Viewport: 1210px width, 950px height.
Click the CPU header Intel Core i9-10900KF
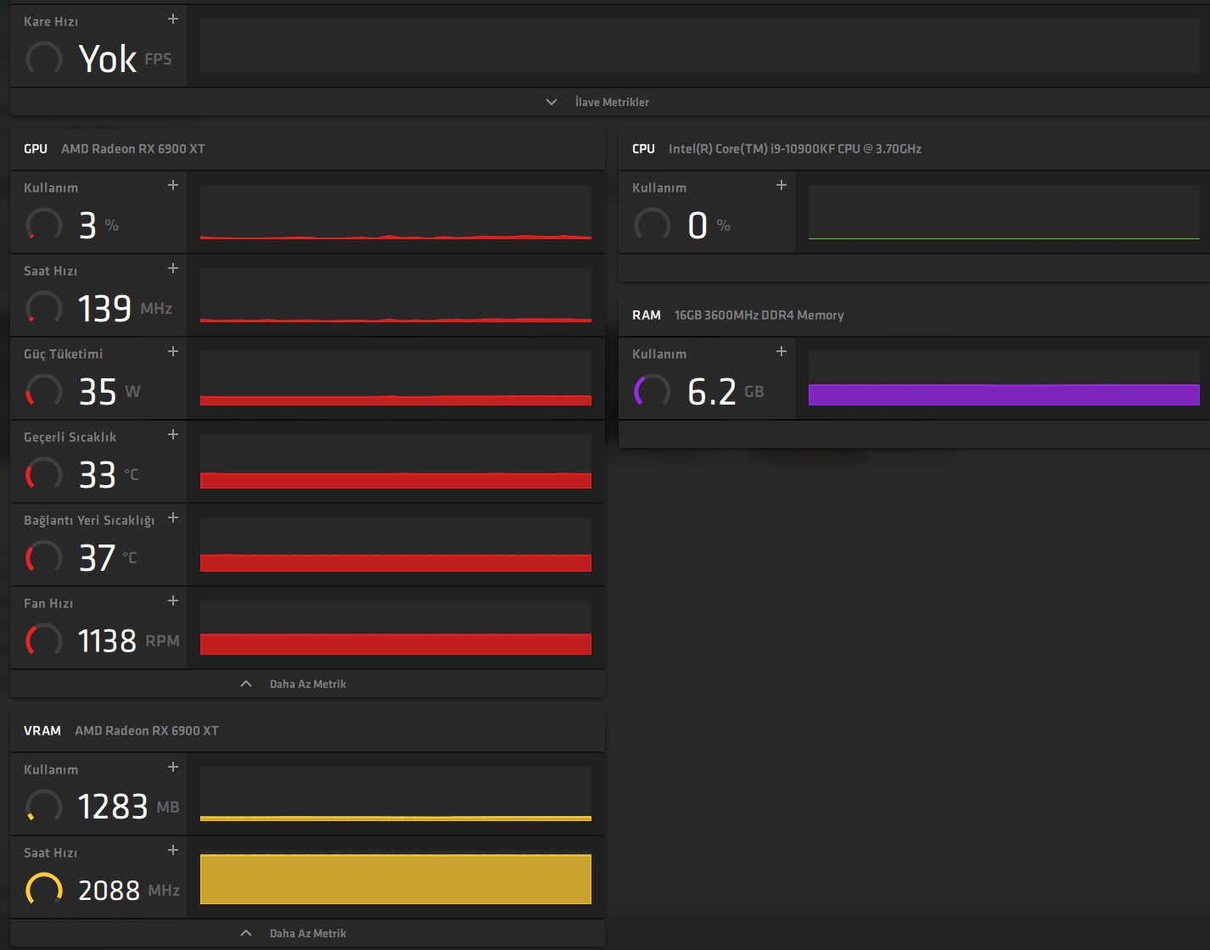point(795,148)
